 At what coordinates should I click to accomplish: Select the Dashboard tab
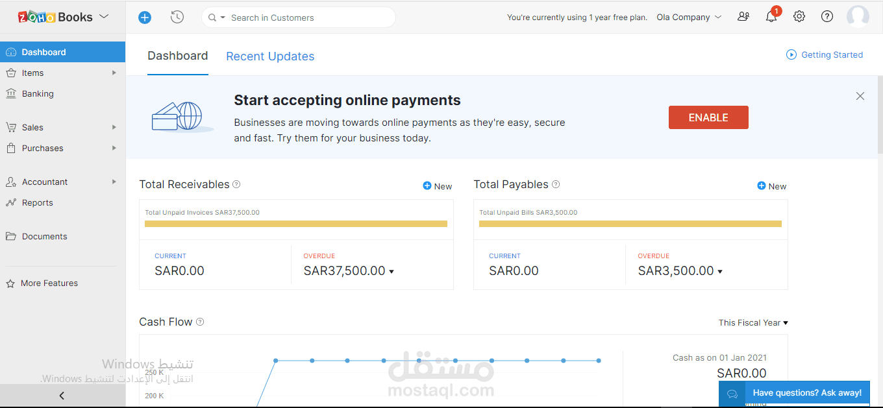(178, 56)
